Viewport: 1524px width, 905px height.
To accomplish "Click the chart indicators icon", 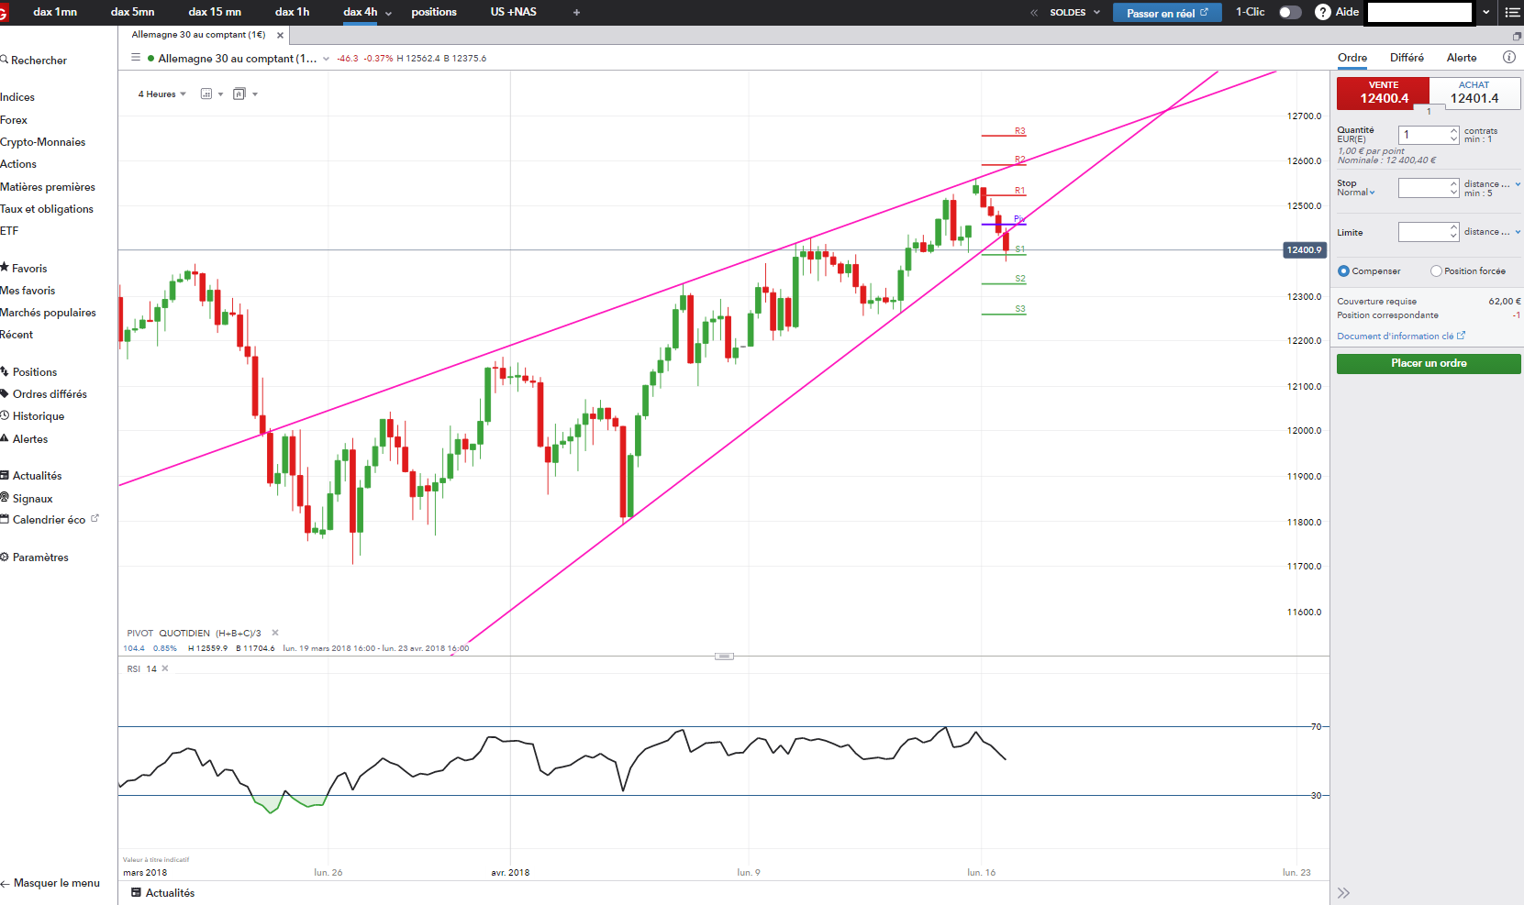I will [x=239, y=94].
